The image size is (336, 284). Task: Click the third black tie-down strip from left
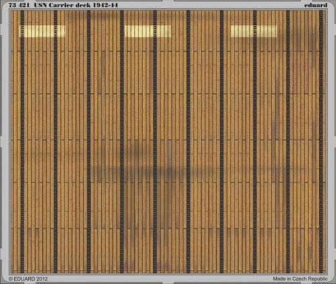[89, 142]
